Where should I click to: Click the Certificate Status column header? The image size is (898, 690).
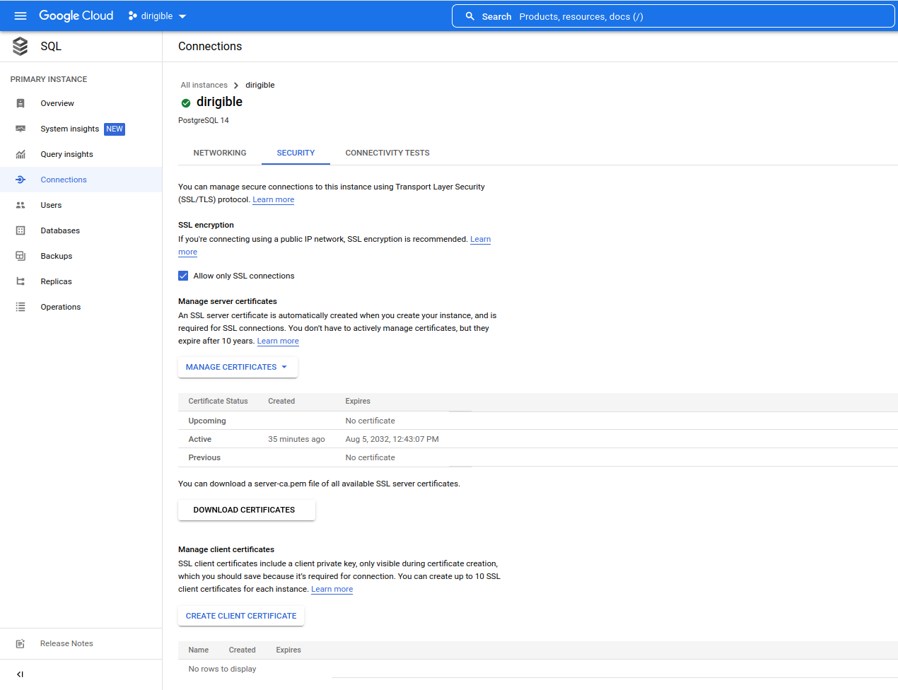click(x=218, y=401)
